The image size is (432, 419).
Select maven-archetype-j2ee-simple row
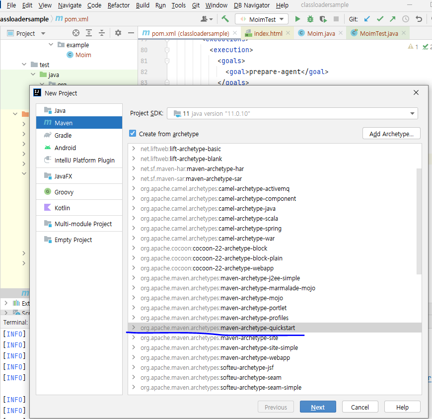pos(275,278)
